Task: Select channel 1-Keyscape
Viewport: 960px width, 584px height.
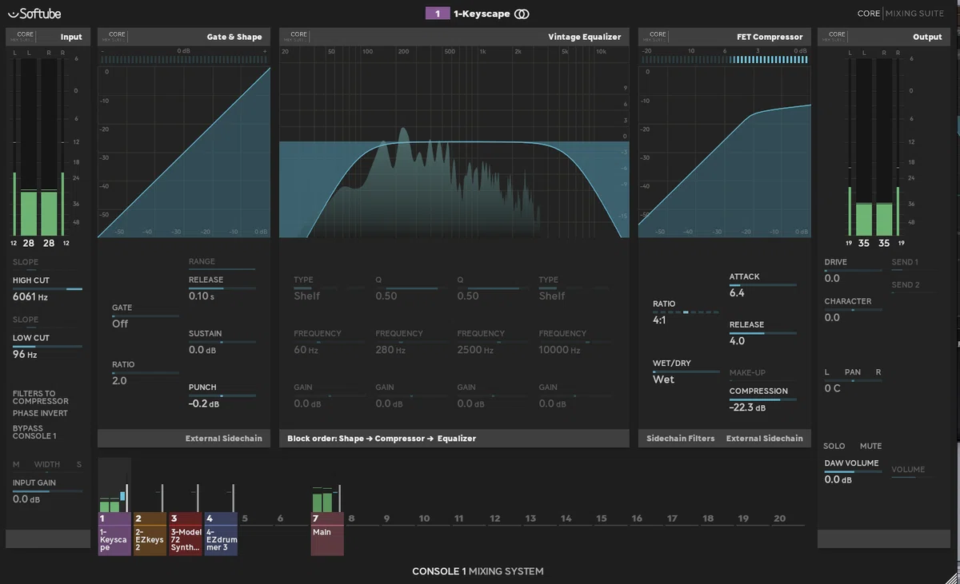Action: (x=114, y=534)
